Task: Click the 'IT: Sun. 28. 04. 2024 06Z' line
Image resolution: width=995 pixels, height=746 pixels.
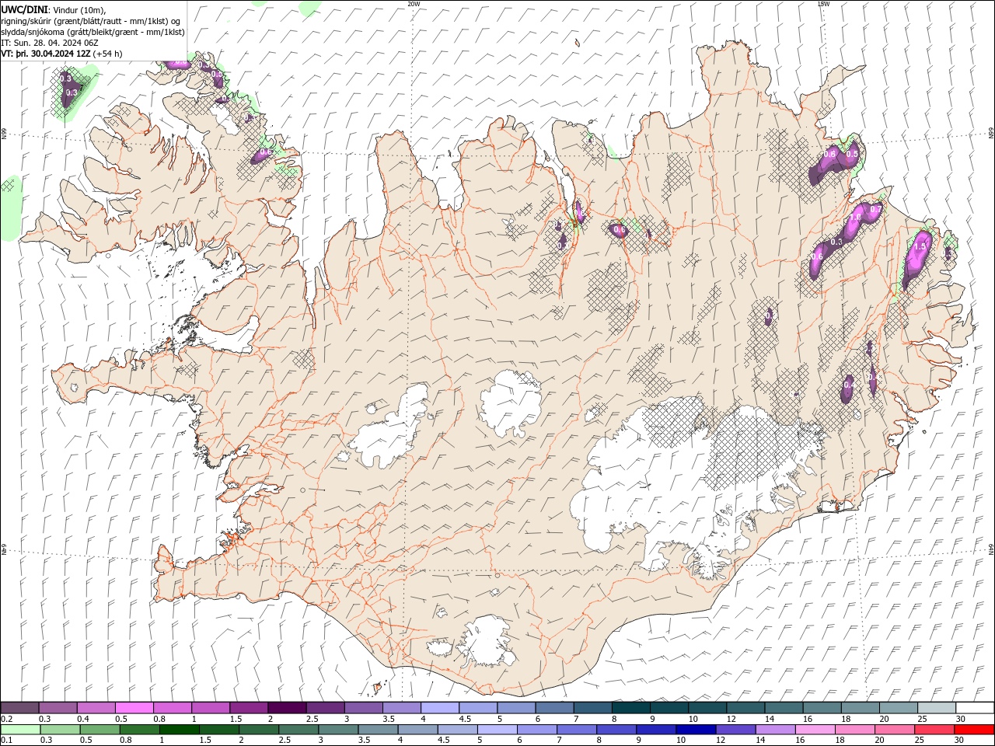Action: (50, 43)
